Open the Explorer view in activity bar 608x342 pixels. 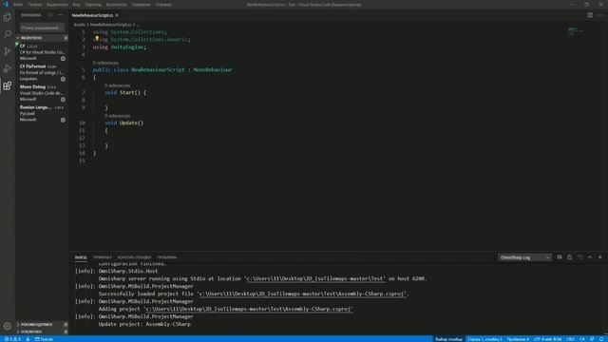pos(7,17)
